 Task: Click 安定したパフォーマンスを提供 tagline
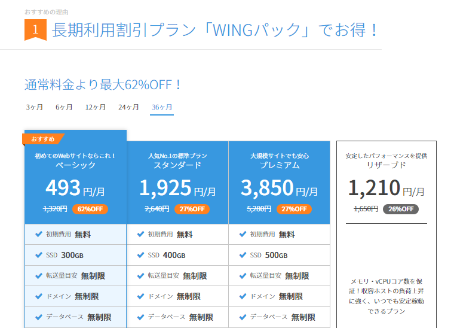386,156
